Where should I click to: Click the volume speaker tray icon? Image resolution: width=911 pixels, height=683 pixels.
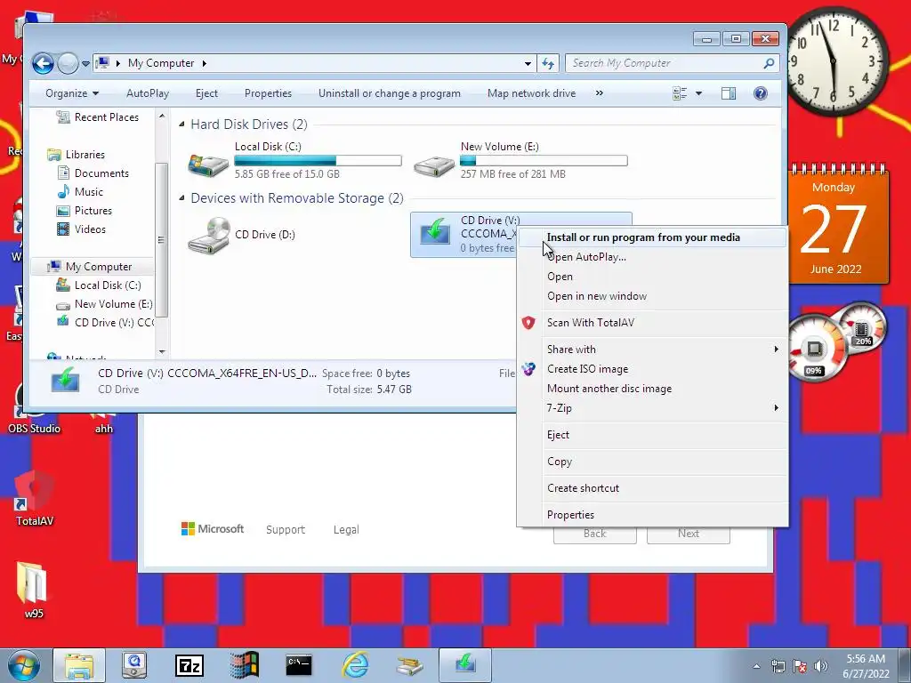point(821,666)
